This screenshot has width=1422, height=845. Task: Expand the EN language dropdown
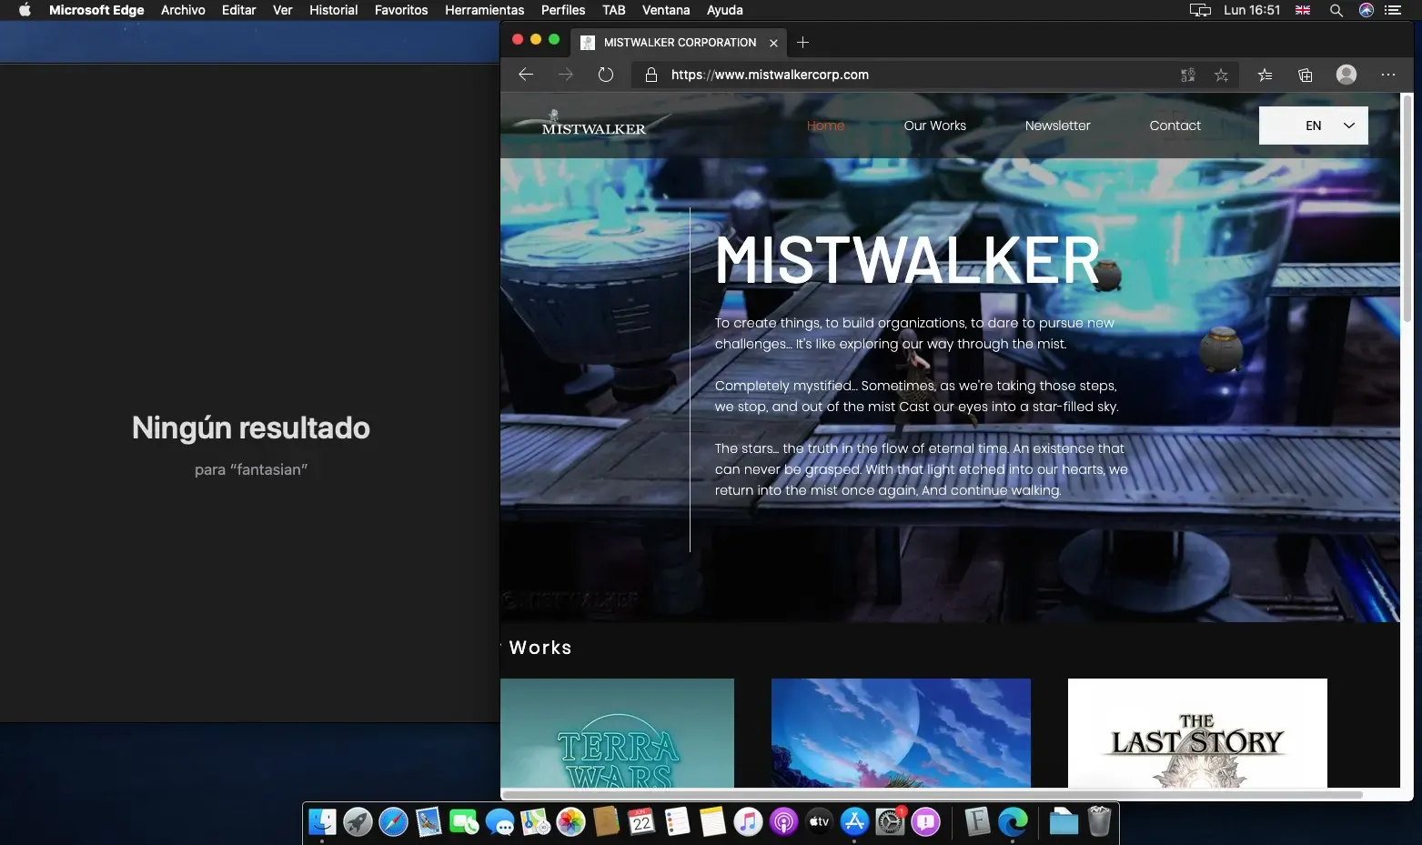pyautogui.click(x=1313, y=126)
